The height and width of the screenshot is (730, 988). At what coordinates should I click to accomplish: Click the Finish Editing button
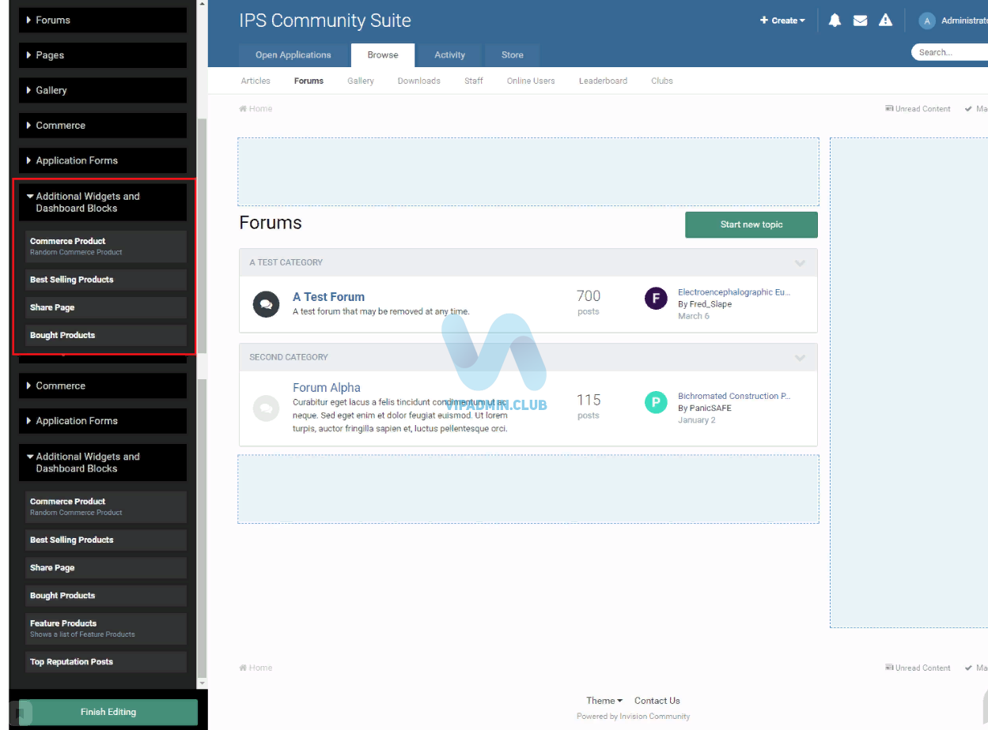coord(108,712)
